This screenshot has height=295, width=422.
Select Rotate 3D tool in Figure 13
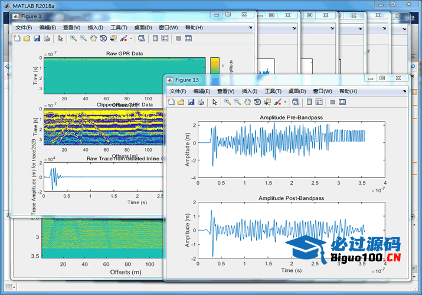click(x=257, y=102)
